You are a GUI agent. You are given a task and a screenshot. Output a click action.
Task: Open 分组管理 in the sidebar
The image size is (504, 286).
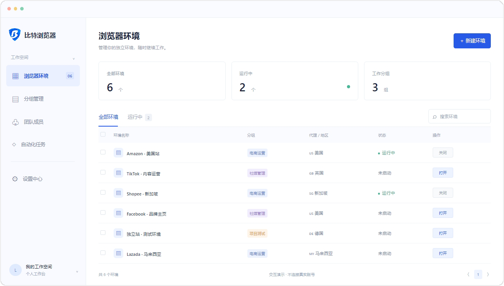coord(43,99)
